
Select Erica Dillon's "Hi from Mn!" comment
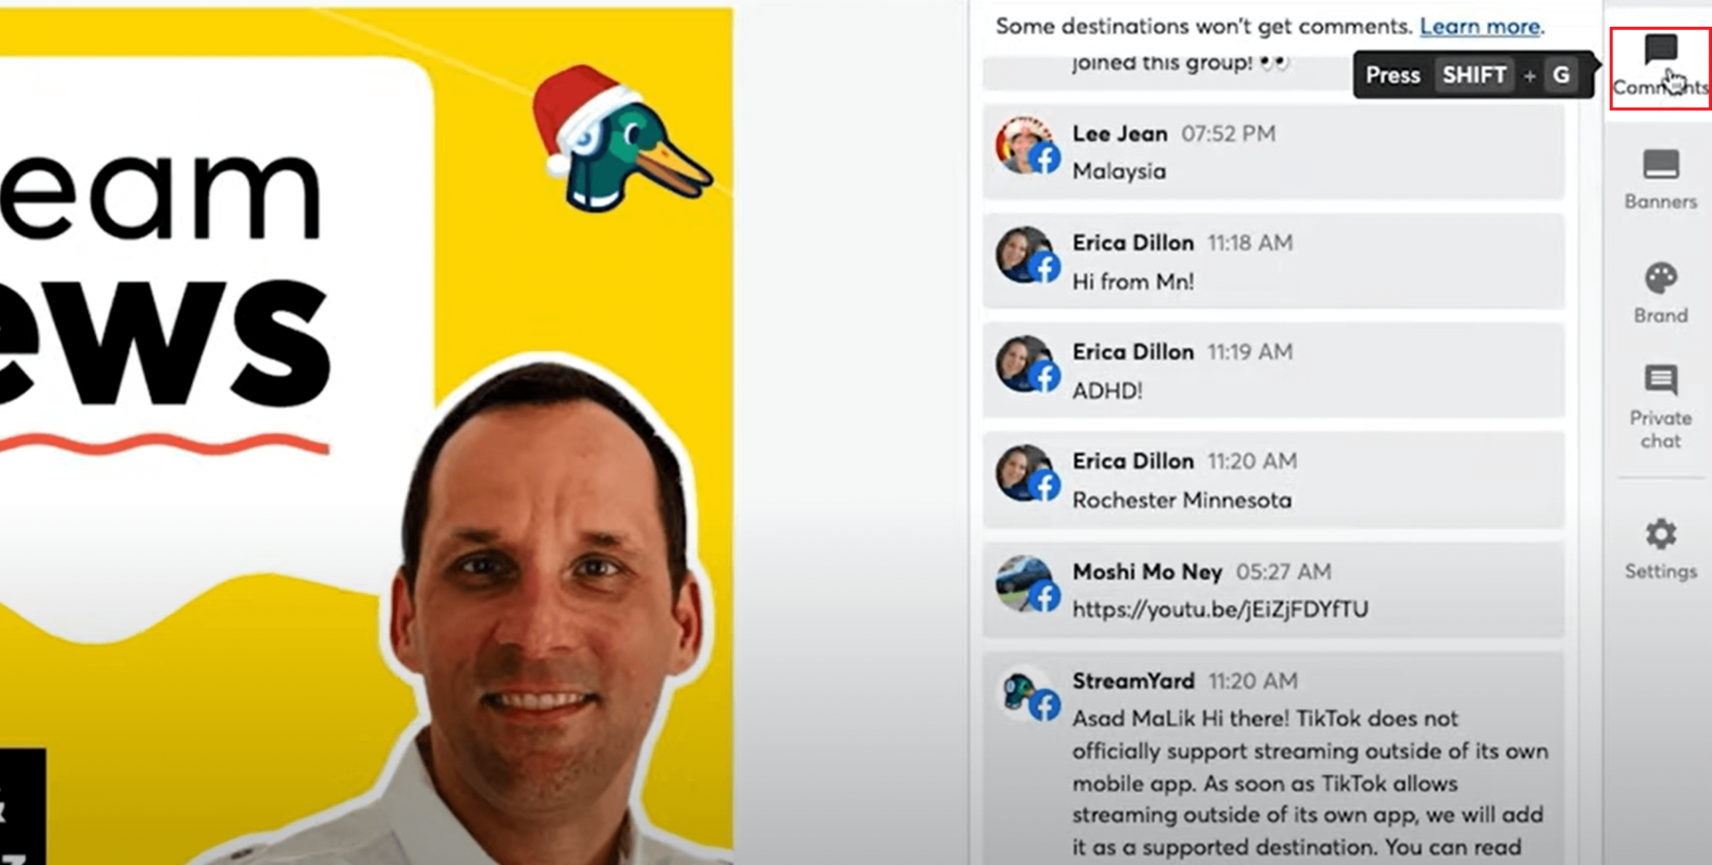tap(1273, 261)
